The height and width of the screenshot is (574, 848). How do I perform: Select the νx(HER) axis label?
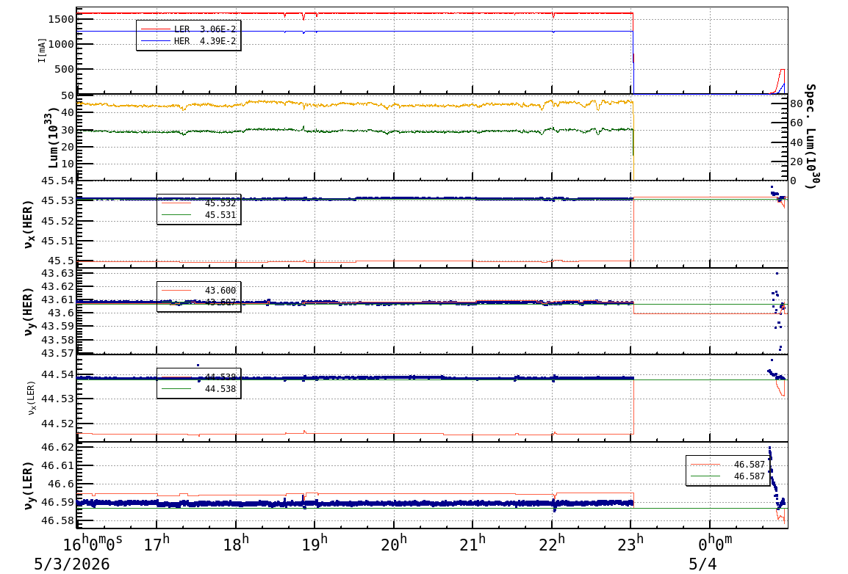29,224
